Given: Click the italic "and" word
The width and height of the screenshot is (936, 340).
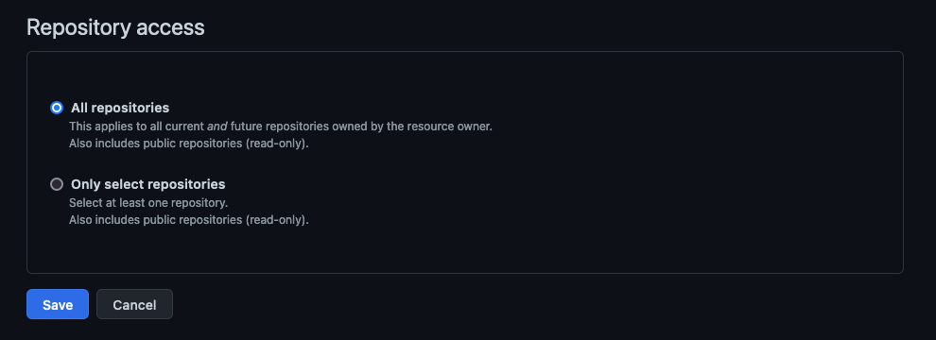Looking at the screenshot, I should pyautogui.click(x=217, y=127).
